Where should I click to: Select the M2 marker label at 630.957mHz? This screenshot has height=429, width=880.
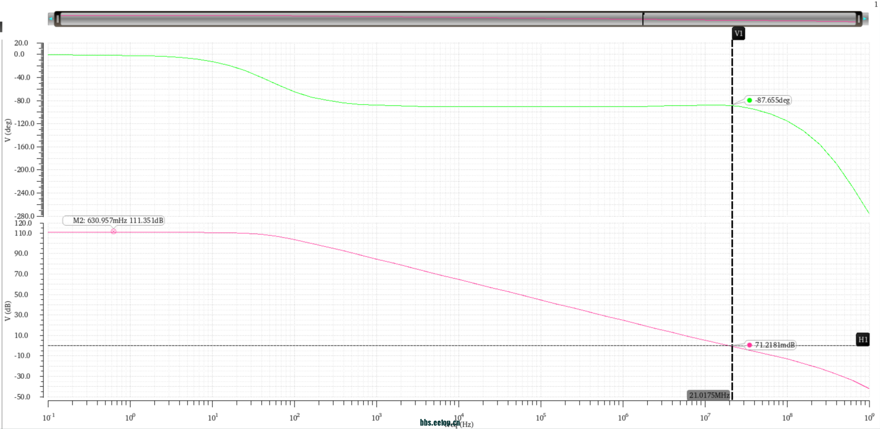[114, 221]
